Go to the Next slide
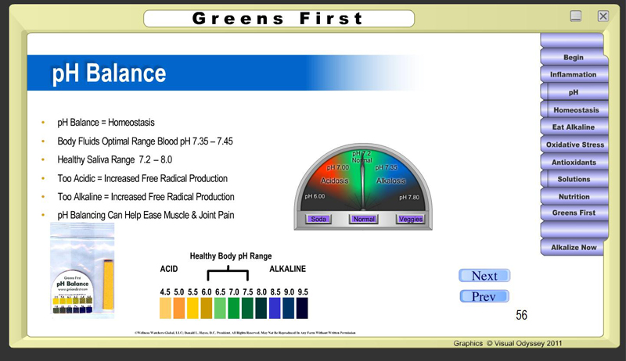 [x=484, y=276]
